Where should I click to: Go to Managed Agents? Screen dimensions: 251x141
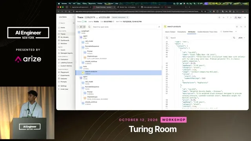(x=66, y=53)
